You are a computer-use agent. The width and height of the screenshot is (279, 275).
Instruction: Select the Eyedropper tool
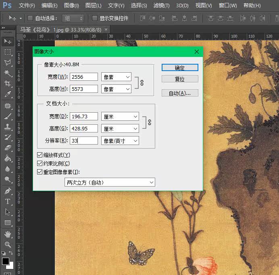point(8,94)
